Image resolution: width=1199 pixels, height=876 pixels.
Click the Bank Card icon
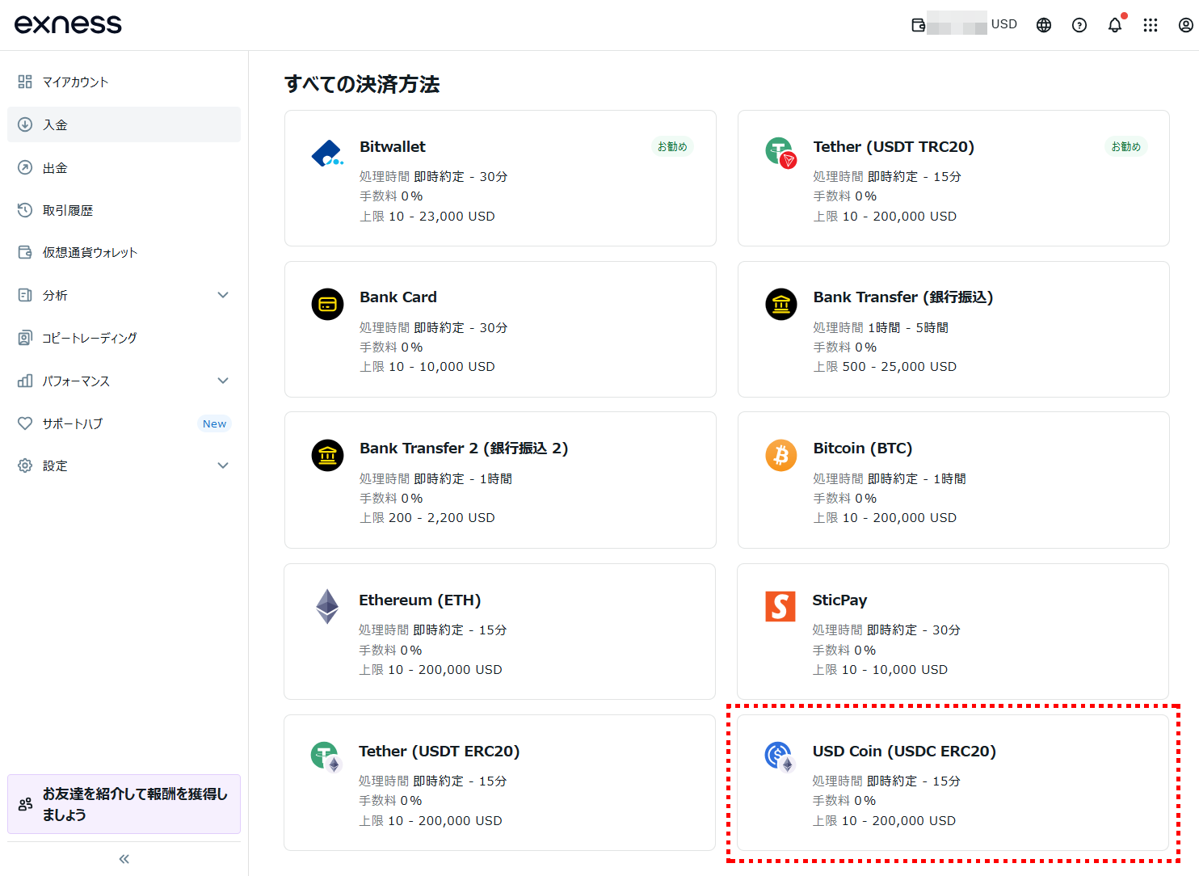coord(327,304)
